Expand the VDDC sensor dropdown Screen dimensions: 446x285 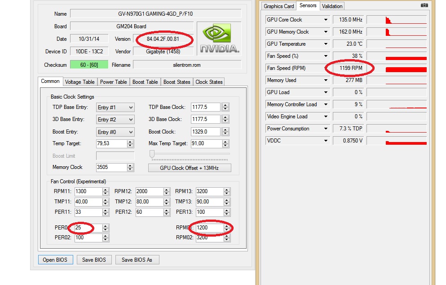pos(326,141)
